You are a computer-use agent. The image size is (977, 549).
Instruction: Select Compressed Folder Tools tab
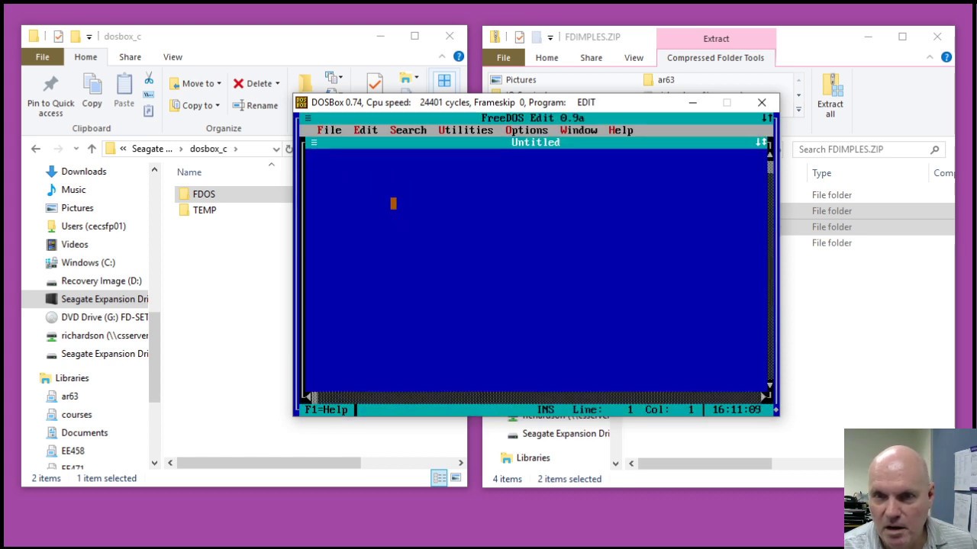(x=715, y=58)
